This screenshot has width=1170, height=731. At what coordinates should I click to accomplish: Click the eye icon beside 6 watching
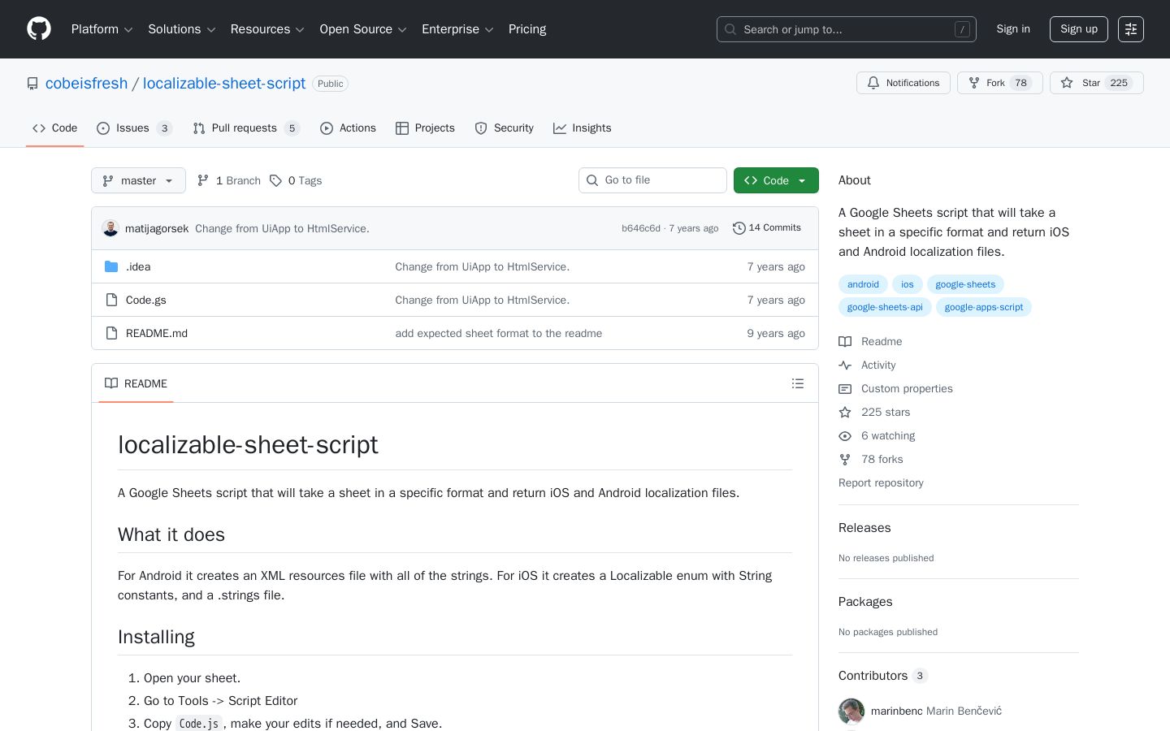[845, 436]
